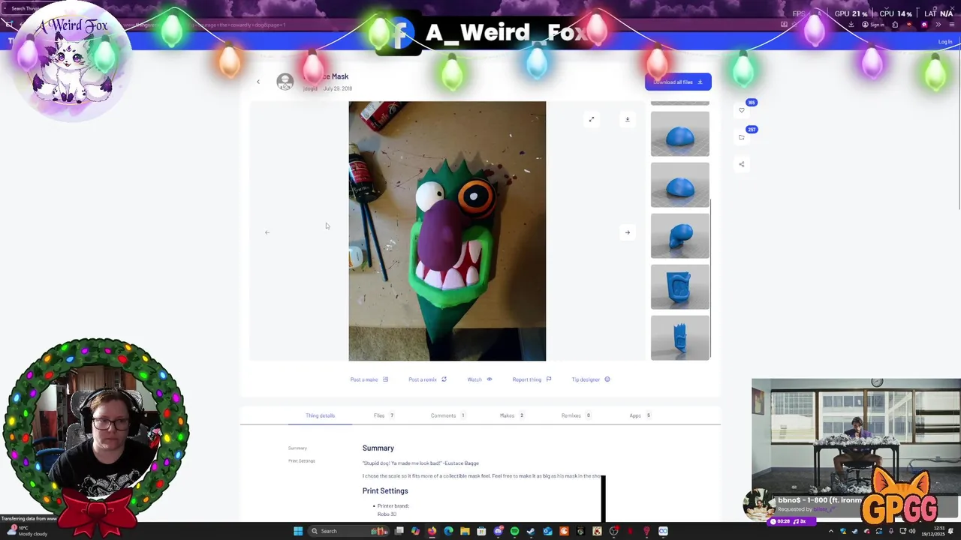Open the browser extensions puzzle icon

895,25
